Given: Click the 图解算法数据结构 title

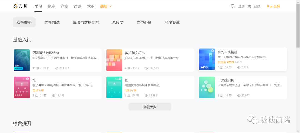Looking at the screenshot, I should (46, 53).
